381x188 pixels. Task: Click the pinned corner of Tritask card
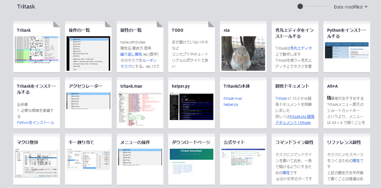click(57, 24)
